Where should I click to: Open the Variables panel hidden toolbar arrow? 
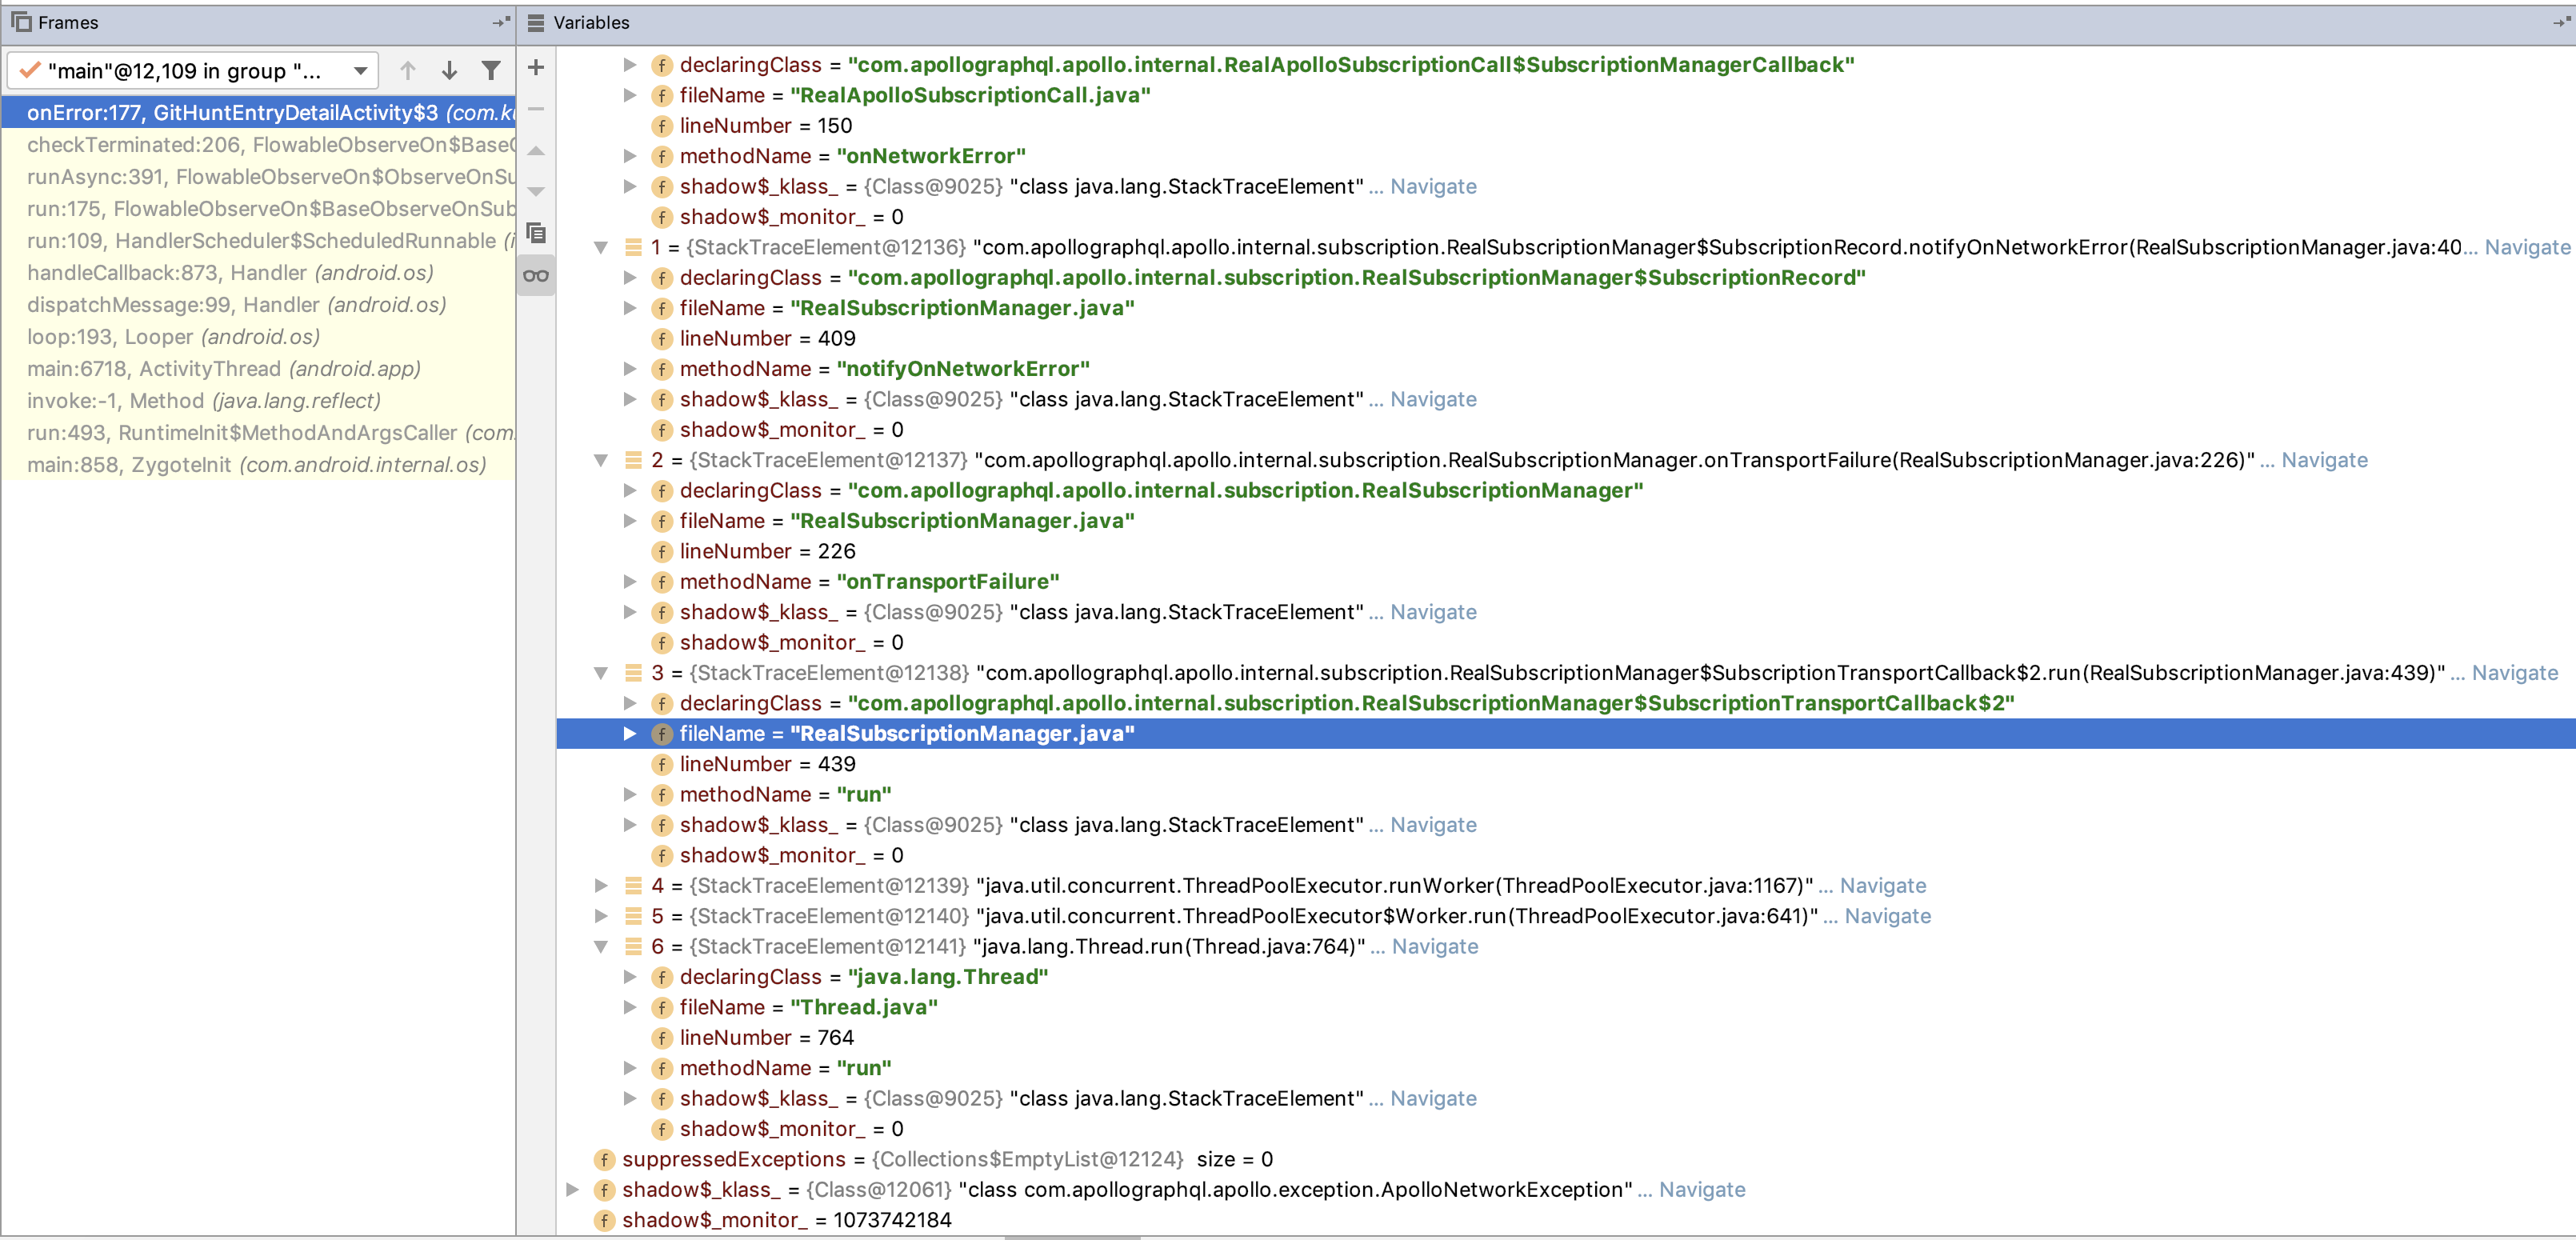[2558, 22]
